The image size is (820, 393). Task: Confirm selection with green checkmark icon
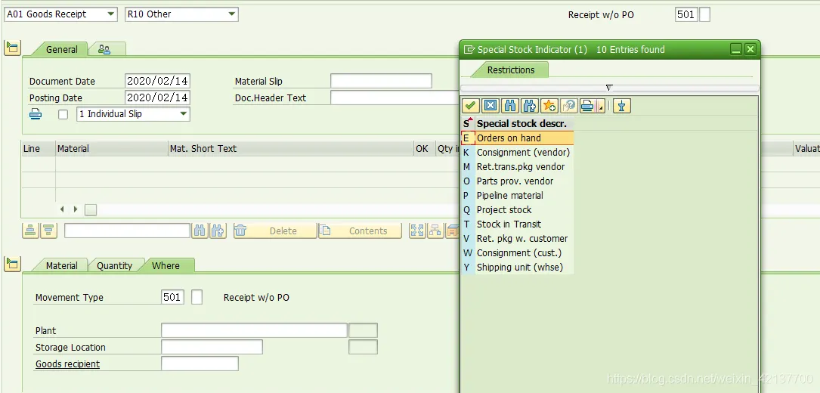click(470, 106)
